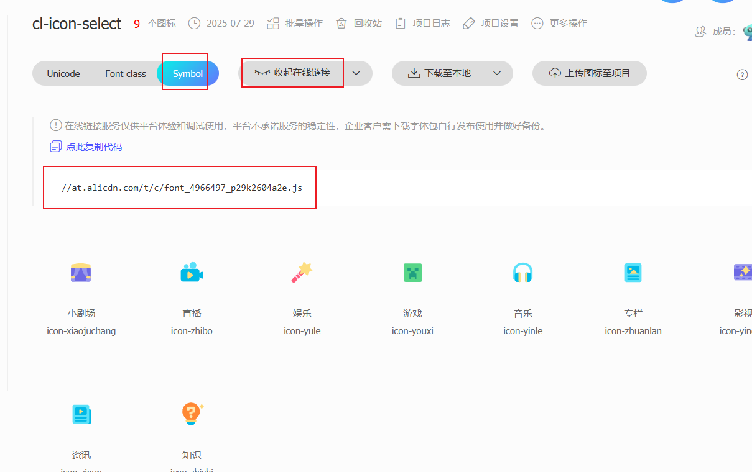Click the 专栏 icon
This screenshot has height=472, width=752.
[x=633, y=272]
